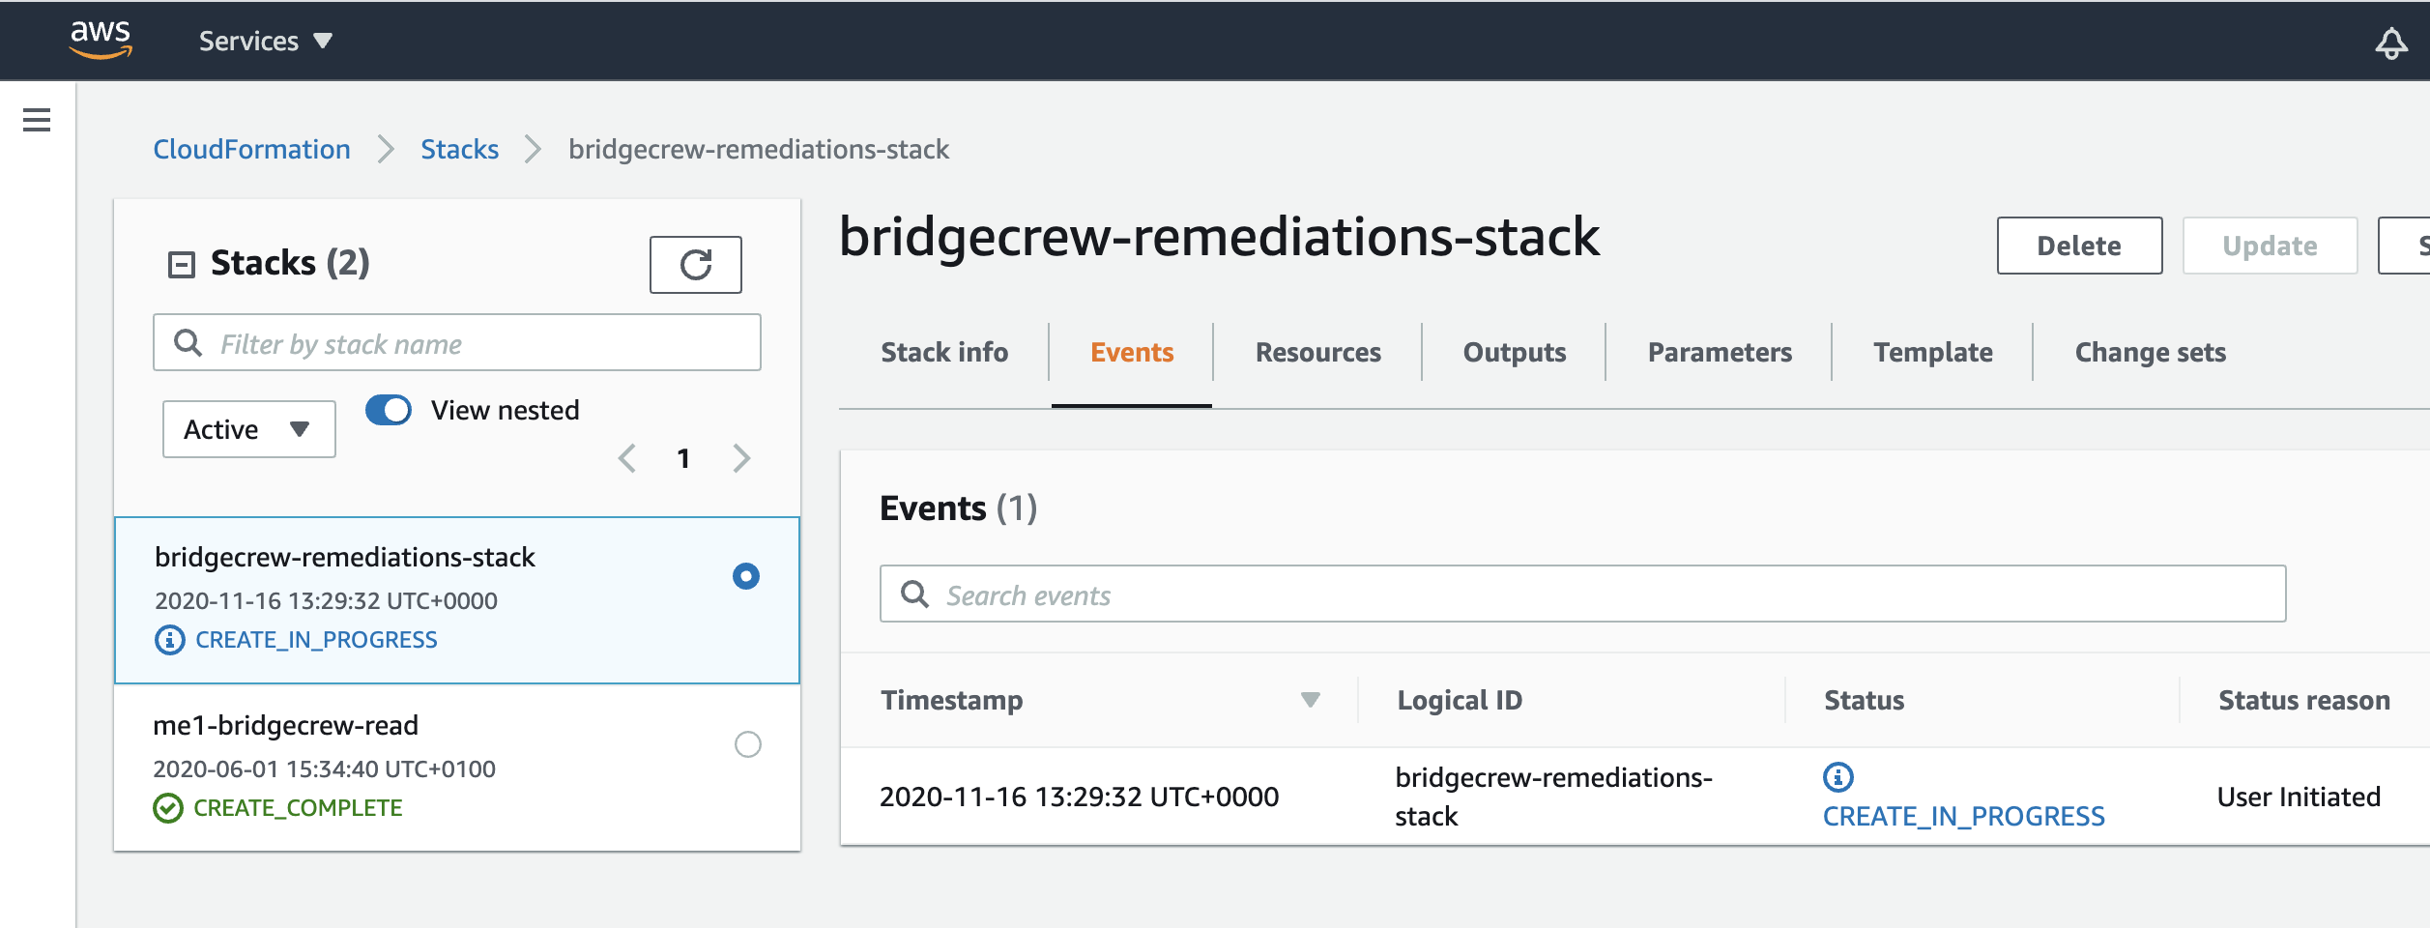Select bridgecrew-remediations-stack radio button
Image resolution: width=2430 pixels, height=928 pixels.
pyautogui.click(x=746, y=576)
